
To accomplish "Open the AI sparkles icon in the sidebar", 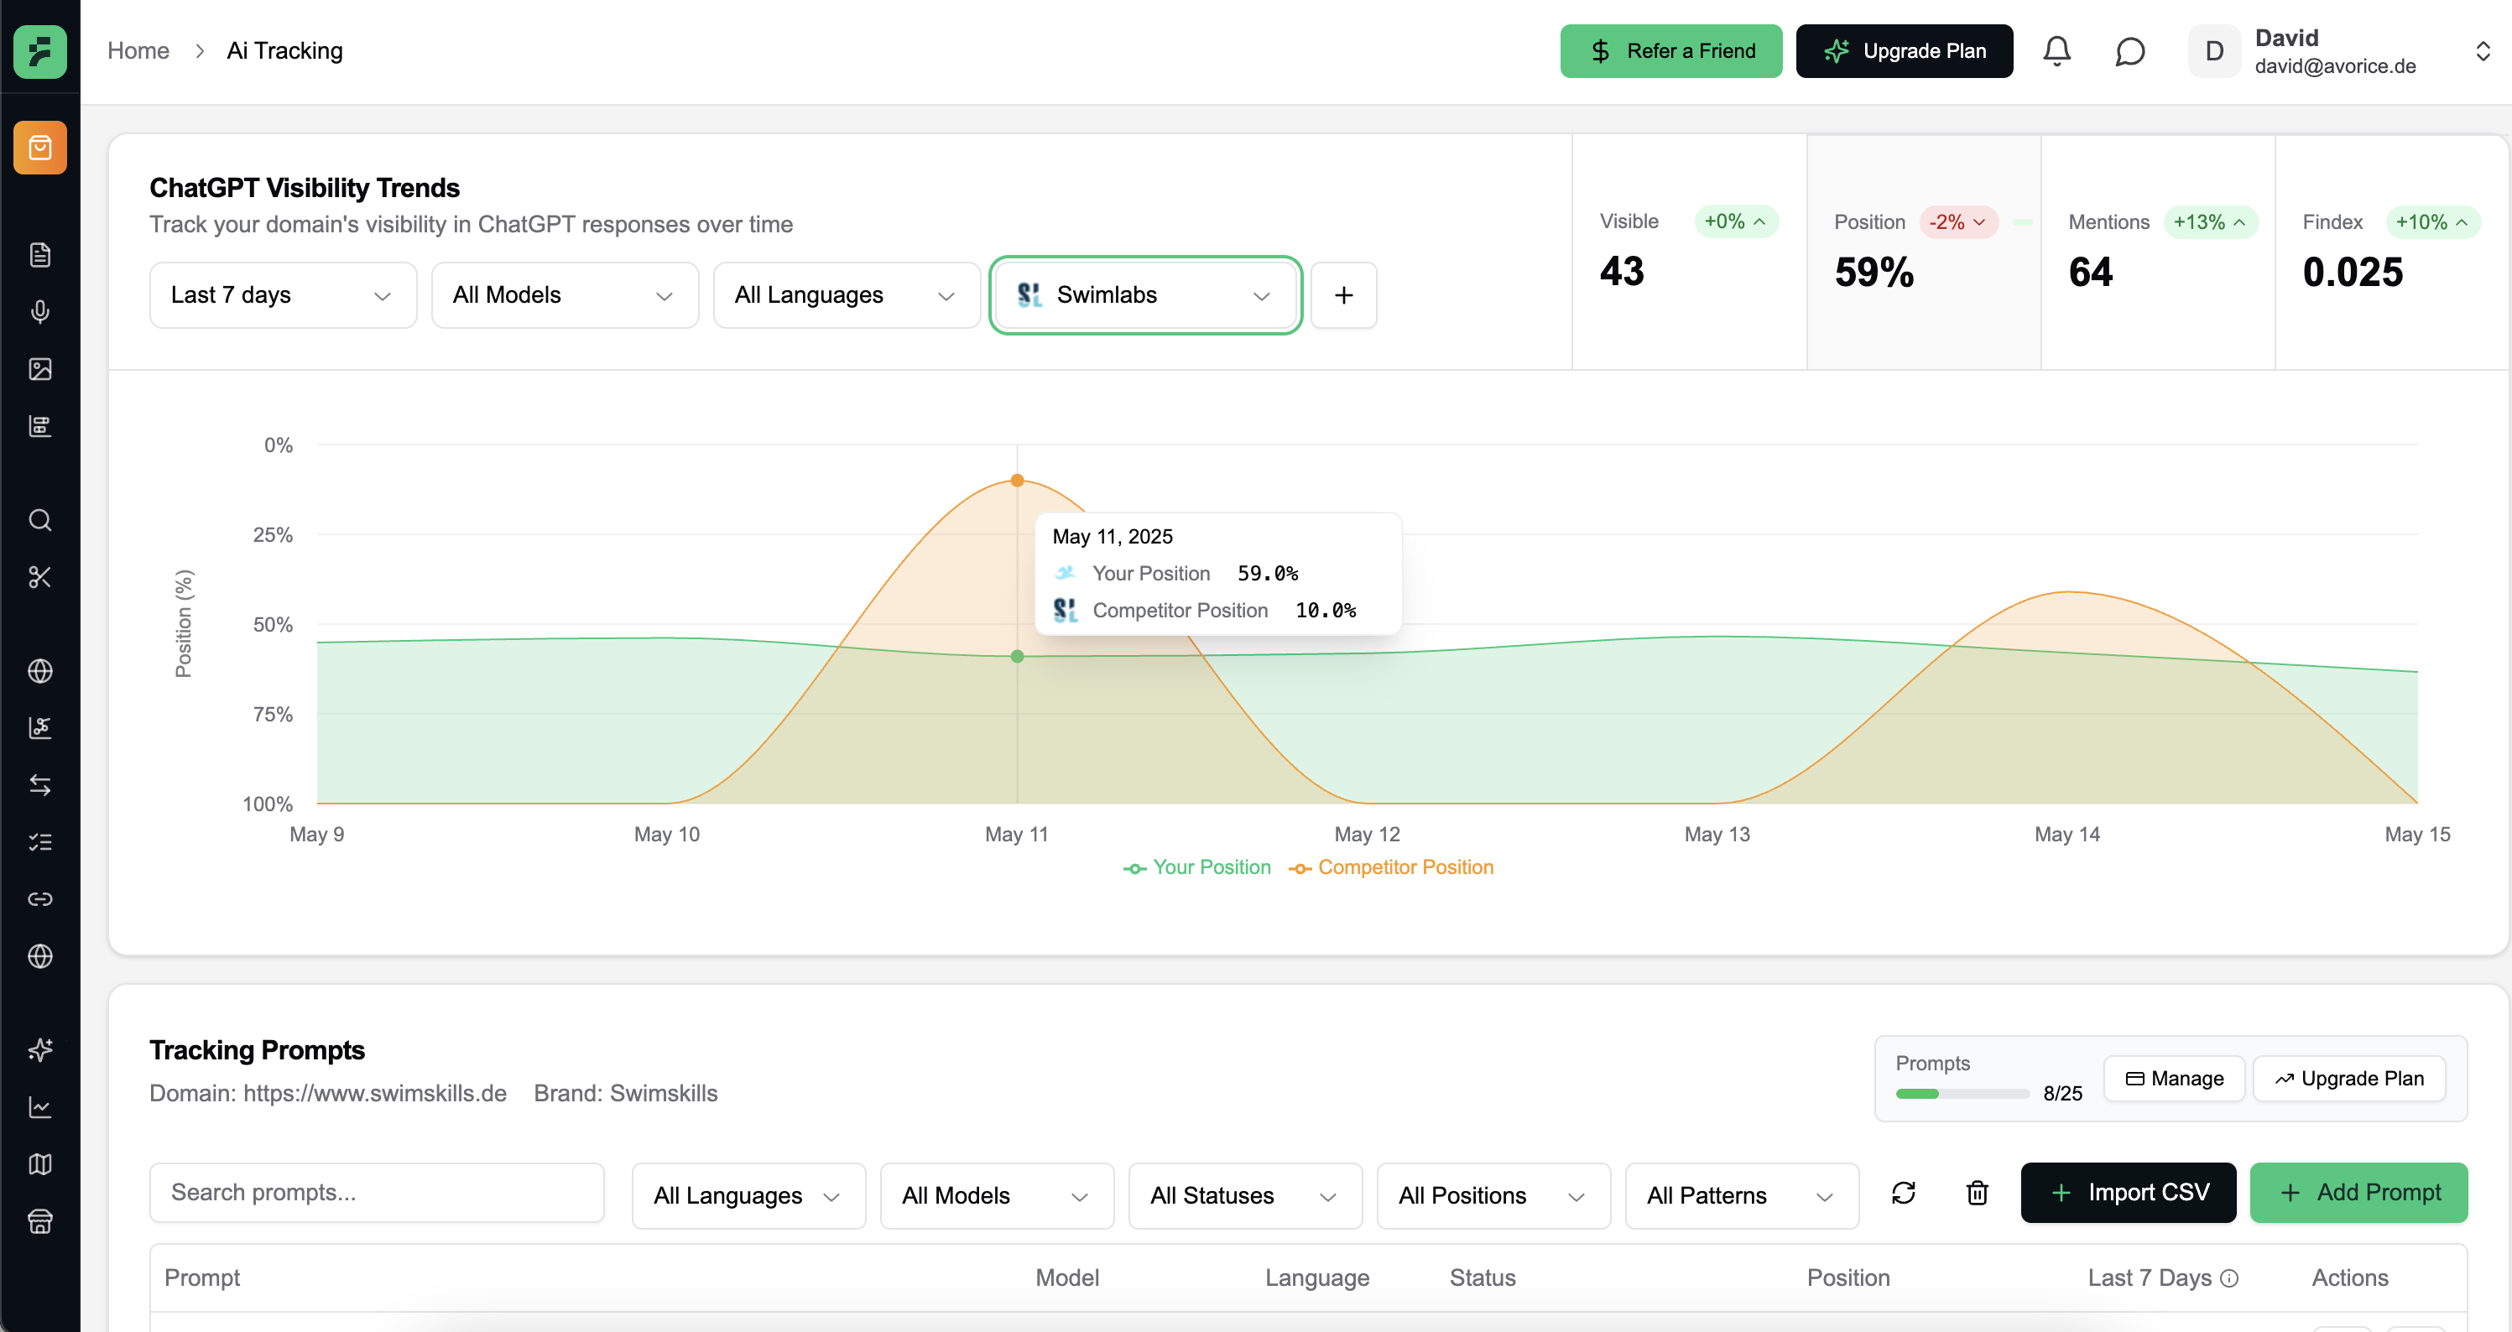I will [x=40, y=1050].
